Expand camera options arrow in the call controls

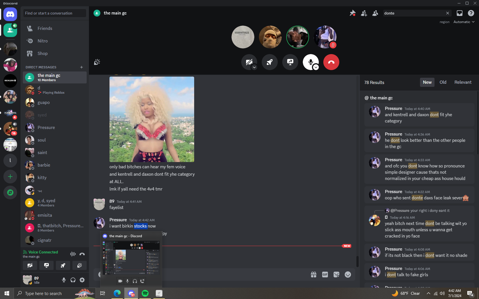coord(254,67)
